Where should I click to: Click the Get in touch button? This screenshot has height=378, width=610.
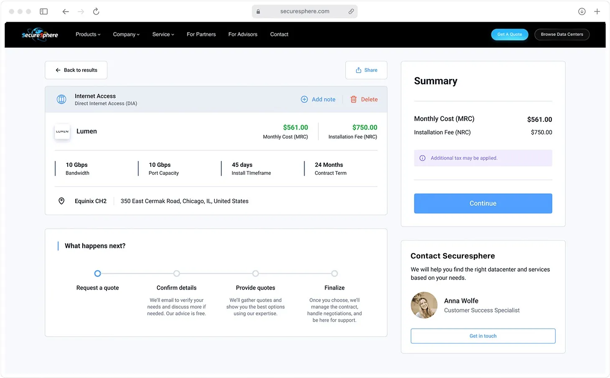pyautogui.click(x=483, y=336)
